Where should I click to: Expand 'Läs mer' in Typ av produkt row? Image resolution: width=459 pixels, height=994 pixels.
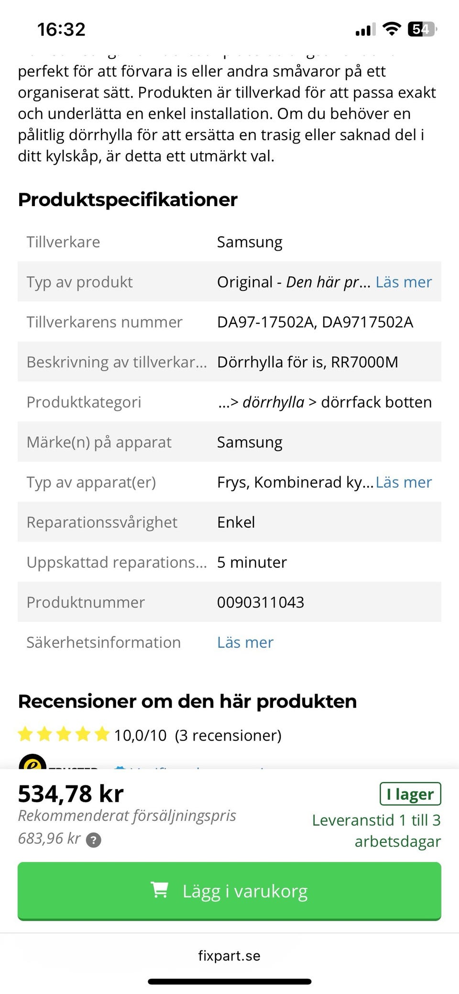tap(404, 282)
